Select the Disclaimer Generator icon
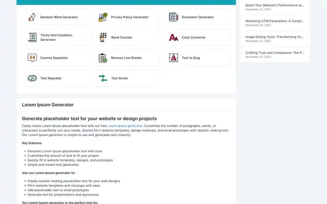 [174, 17]
